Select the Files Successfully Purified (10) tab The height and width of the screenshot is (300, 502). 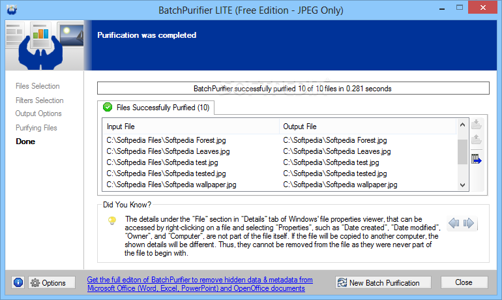pos(156,108)
